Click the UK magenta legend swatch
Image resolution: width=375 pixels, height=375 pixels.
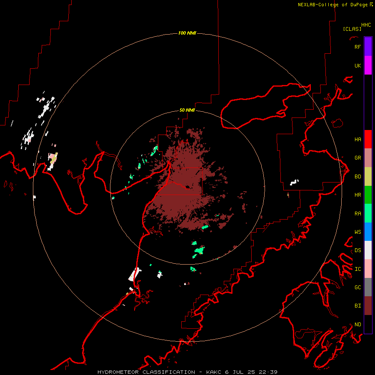368,65
